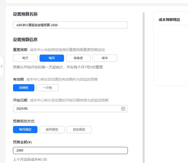The width and height of the screenshot is (188, 163).
Task: Click the 成本中心将从您设置的开始日期 description
Action: [x=69, y=100]
